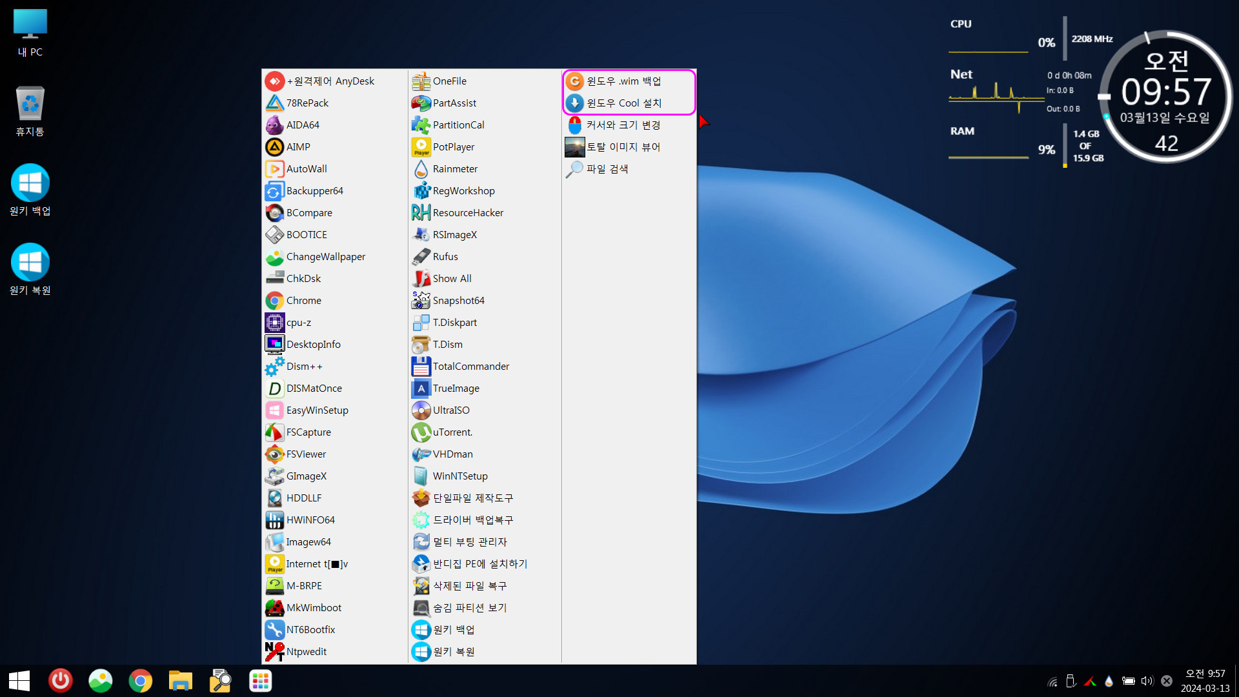This screenshot has width=1239, height=697.
Task: Open 숨김 파티션 보기 entry
Action: [x=485, y=607]
